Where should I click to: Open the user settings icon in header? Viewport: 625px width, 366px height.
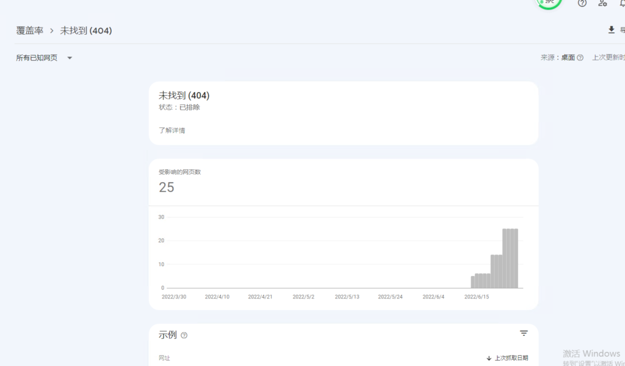602,3
